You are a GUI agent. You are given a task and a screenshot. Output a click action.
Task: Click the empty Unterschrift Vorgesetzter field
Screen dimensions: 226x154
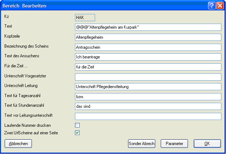pyautogui.click(x=148, y=77)
